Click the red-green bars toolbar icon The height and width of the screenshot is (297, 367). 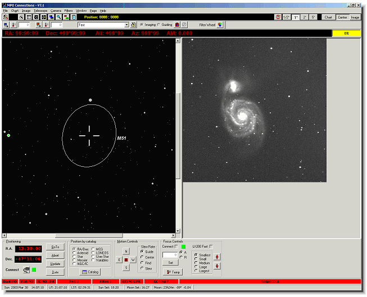point(66,17)
